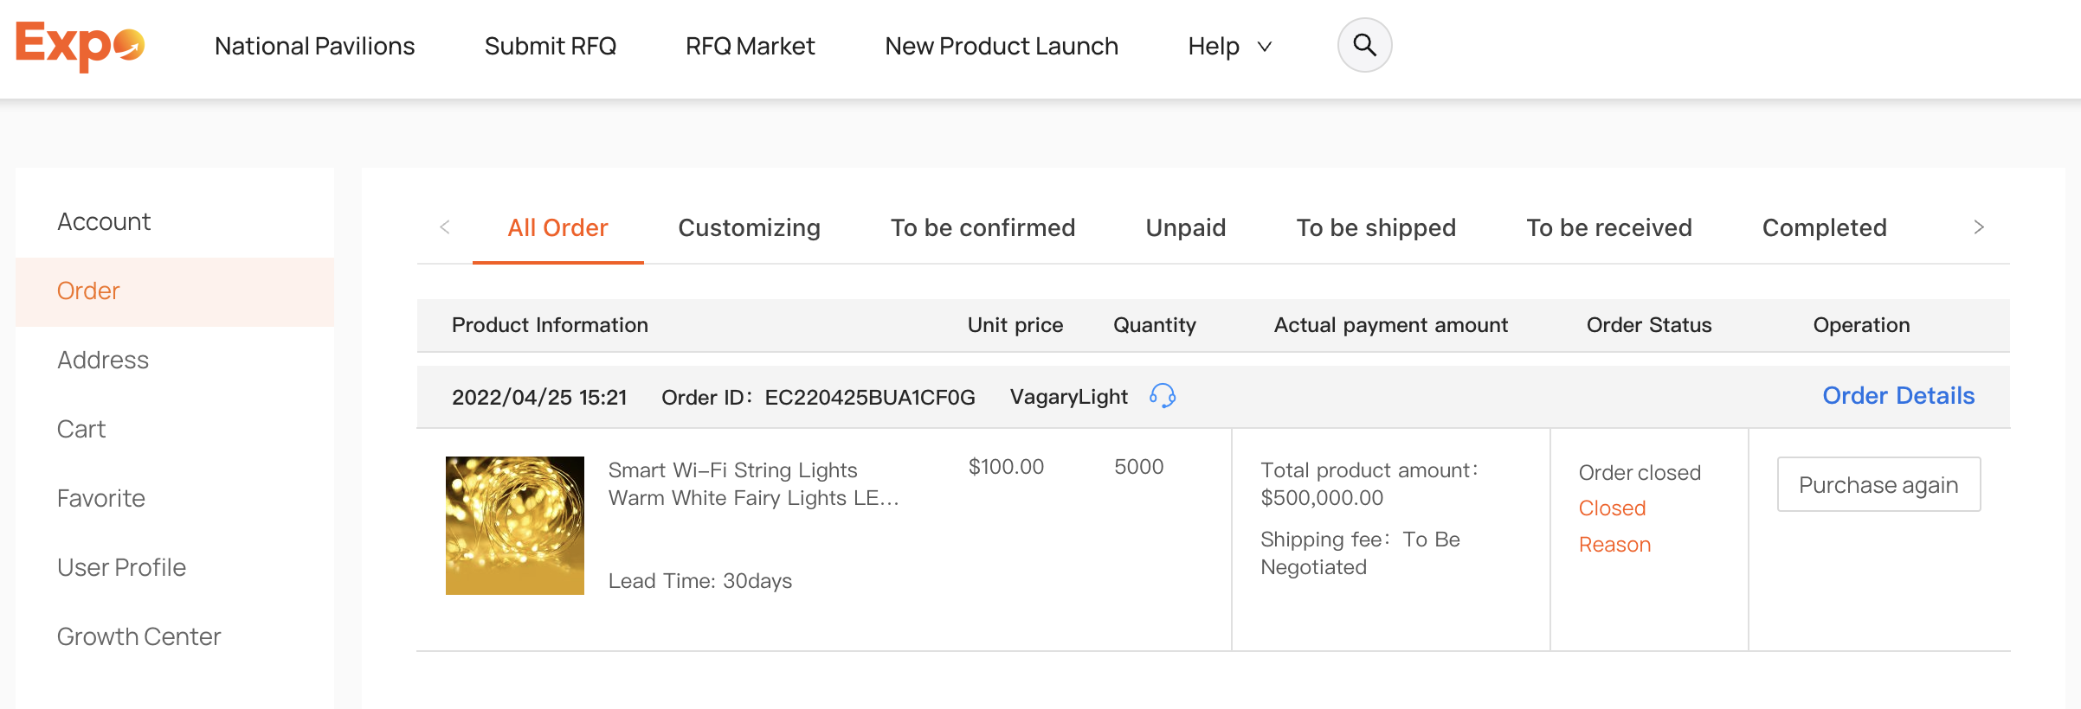Contact VagaryLight via headset support icon
2081x709 pixels.
click(x=1162, y=396)
